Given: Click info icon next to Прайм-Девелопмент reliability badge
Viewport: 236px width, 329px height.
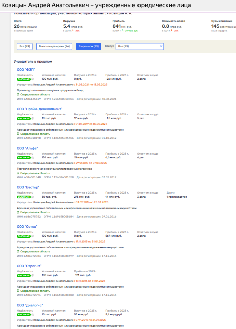Looking at the screenshot, I should (x=33, y=118).
